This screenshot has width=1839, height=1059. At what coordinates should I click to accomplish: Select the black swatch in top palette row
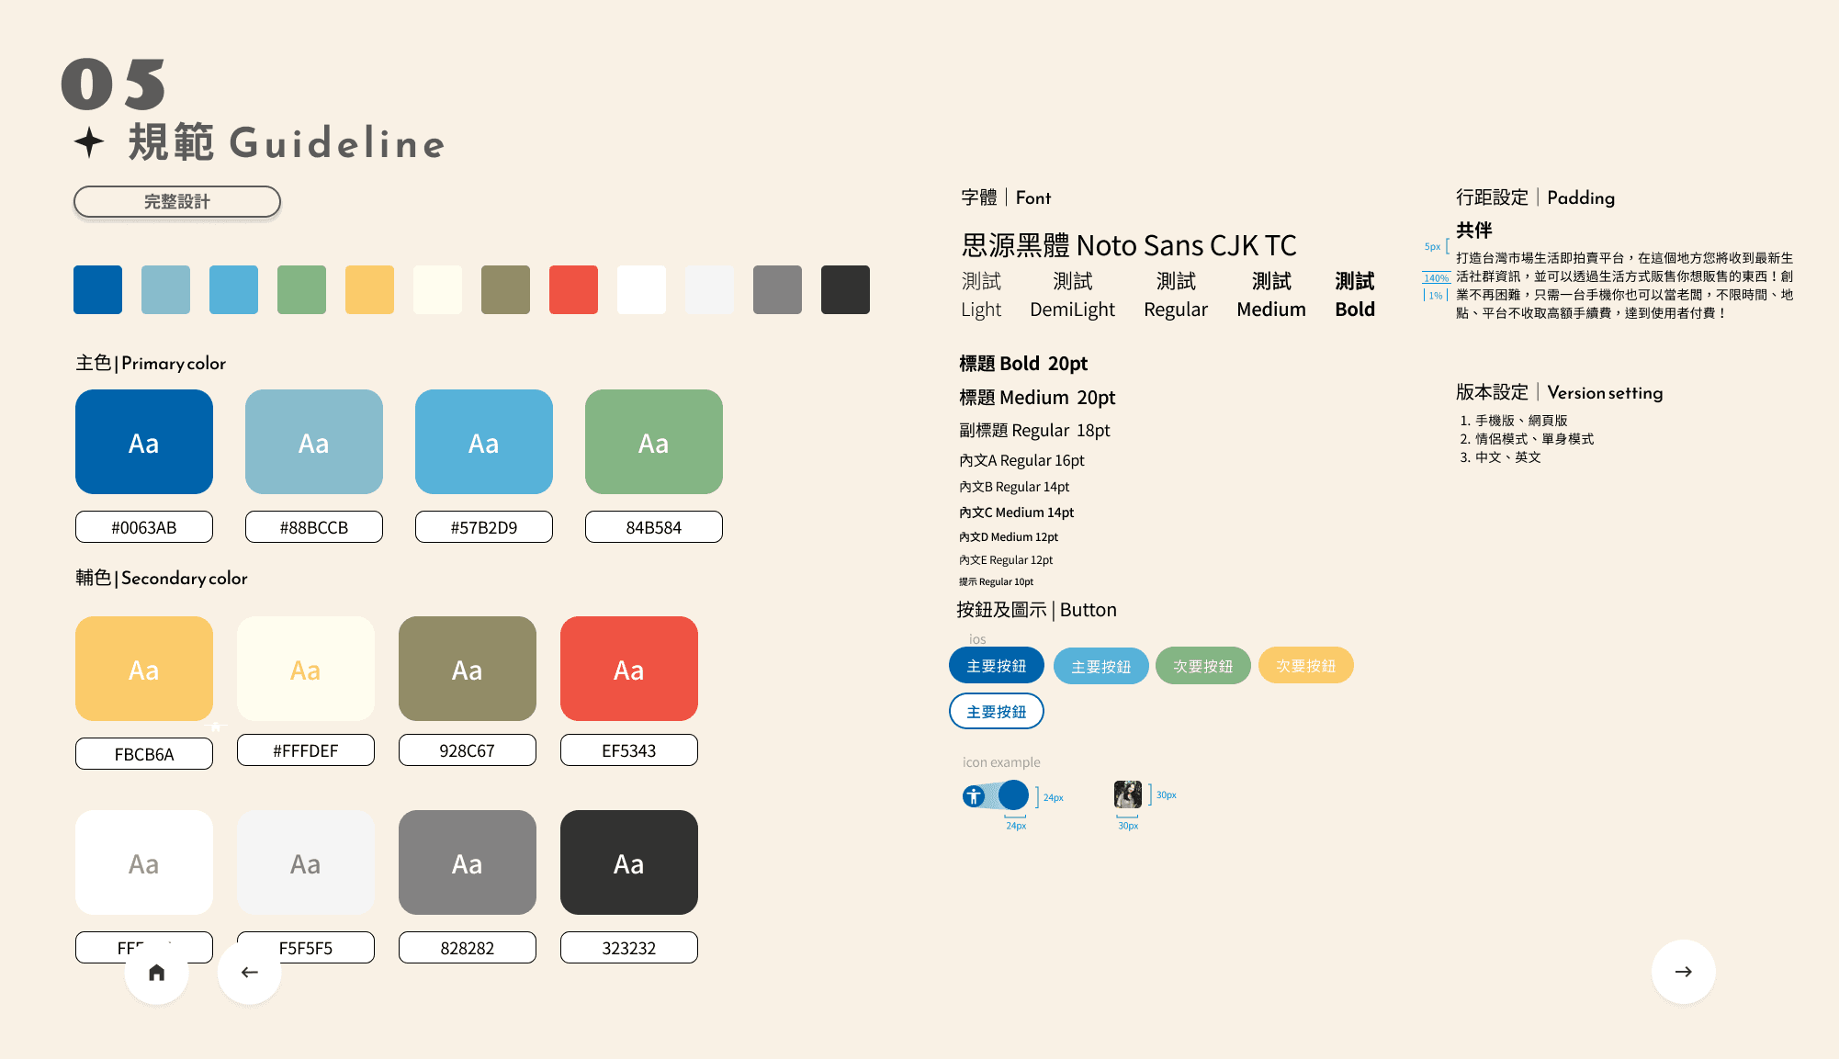846,290
